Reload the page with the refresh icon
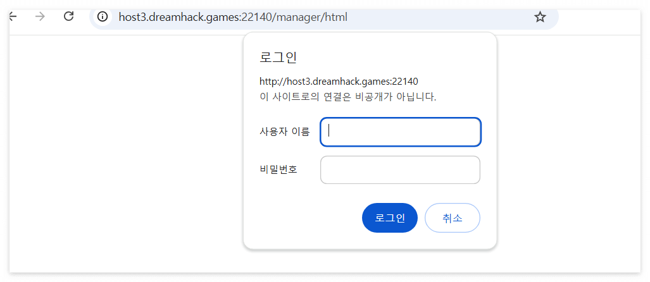Image resolution: width=650 pixels, height=282 pixels. 68,16
